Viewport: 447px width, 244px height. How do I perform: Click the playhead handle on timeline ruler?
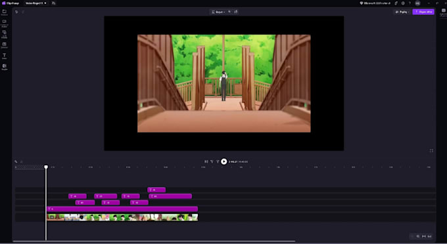(46, 167)
